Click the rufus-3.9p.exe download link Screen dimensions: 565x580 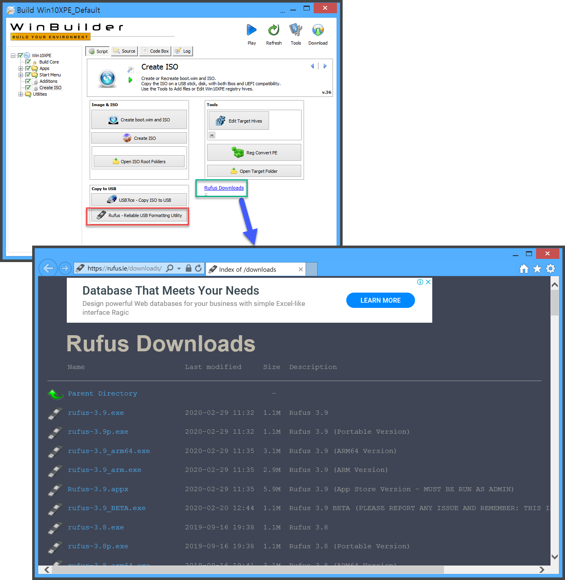coord(98,432)
